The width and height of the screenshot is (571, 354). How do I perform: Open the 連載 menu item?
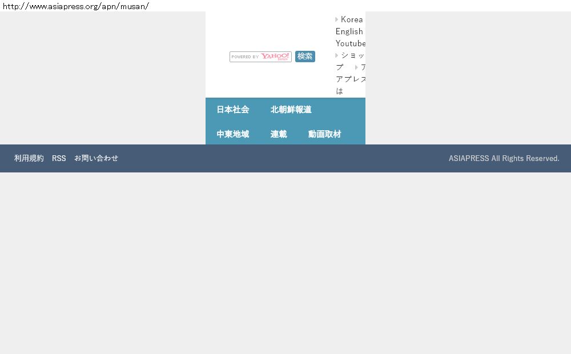[279, 134]
